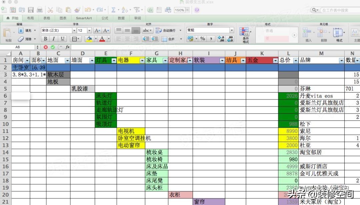Open the font name 宋体 dropdown
360x205 pixels.
pos(74,31)
